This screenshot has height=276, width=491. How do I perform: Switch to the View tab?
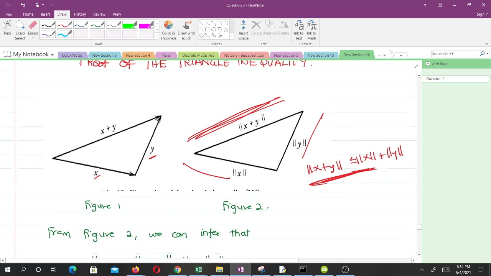117,14
